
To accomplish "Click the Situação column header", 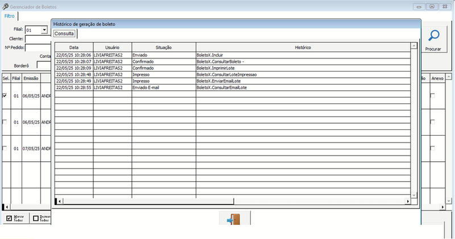I will (x=164, y=48).
